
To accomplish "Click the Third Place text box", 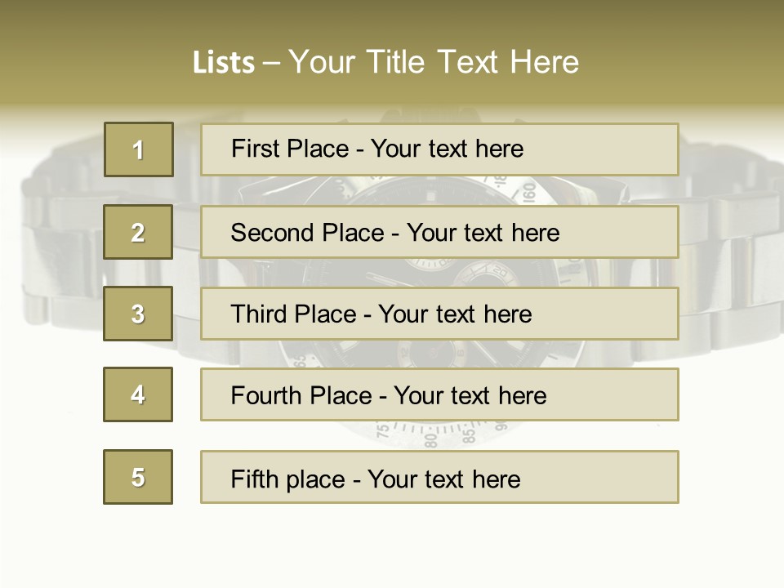I will tap(439, 314).
